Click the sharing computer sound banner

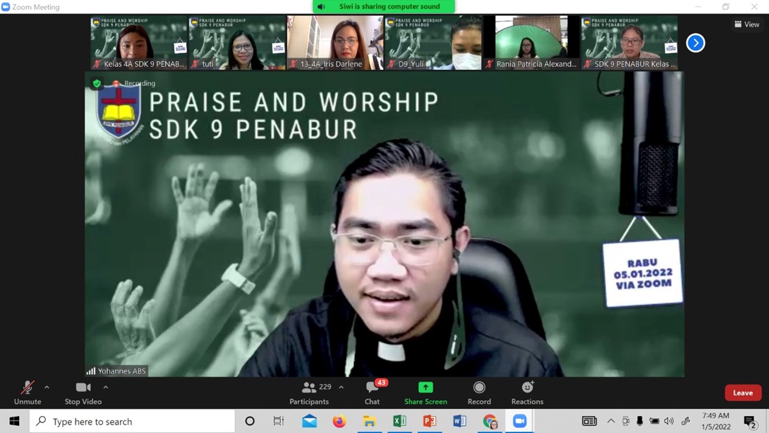(384, 7)
